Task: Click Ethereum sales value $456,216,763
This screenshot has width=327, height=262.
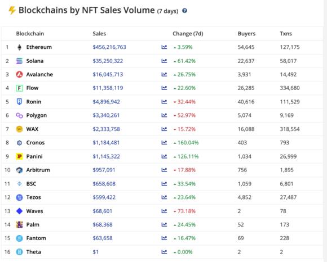Action: 109,47
